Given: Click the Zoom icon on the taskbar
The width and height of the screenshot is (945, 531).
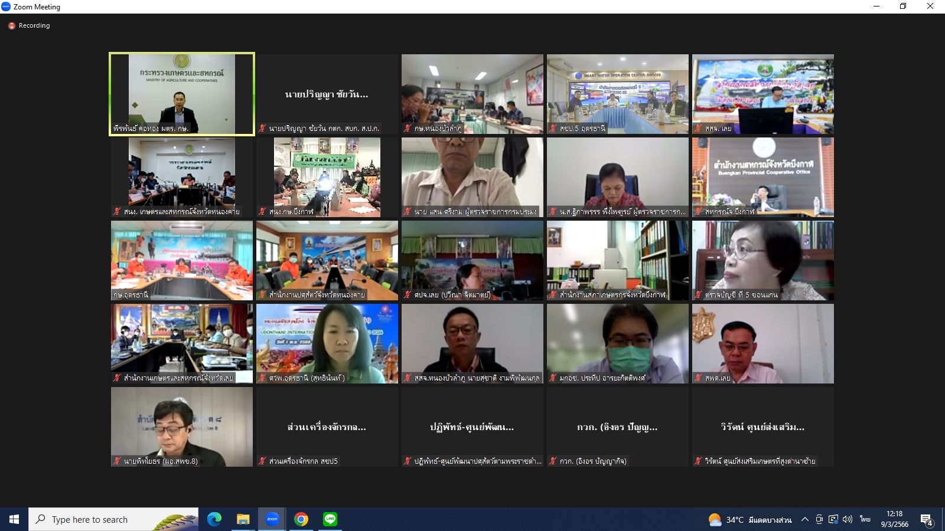Looking at the screenshot, I should tap(272, 519).
